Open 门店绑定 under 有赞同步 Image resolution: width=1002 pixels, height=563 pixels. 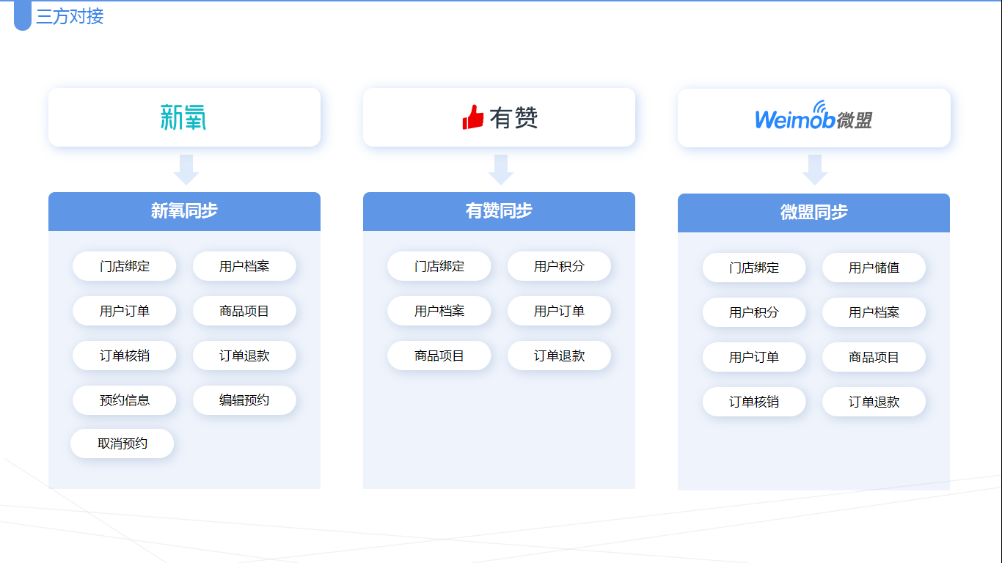pos(439,266)
